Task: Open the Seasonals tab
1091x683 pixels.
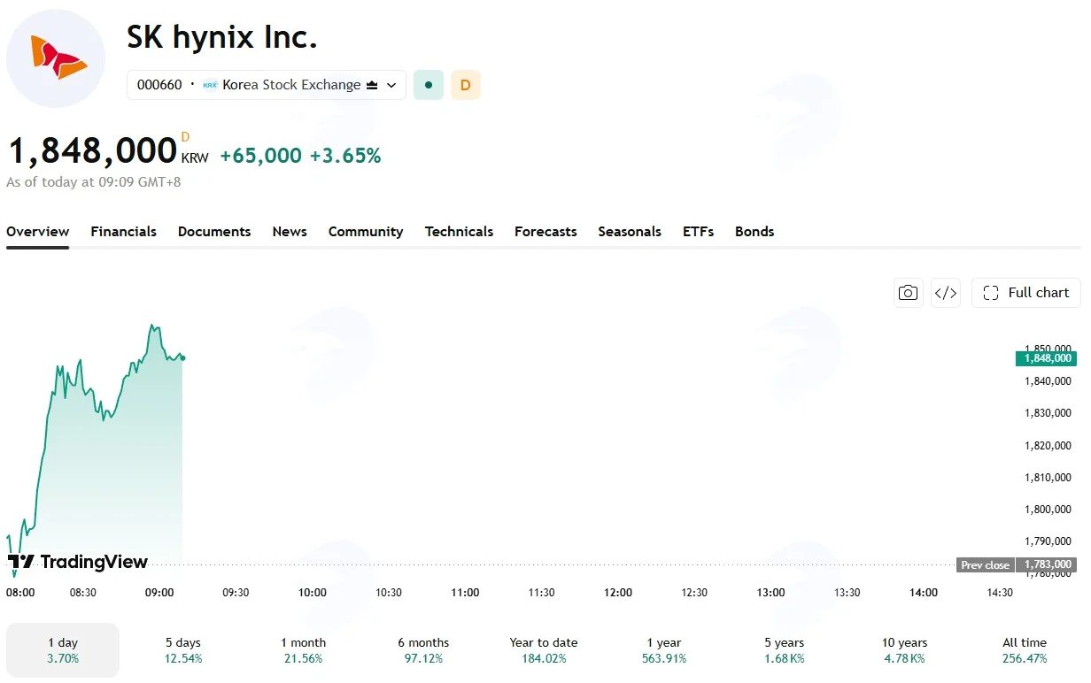Action: tap(630, 232)
